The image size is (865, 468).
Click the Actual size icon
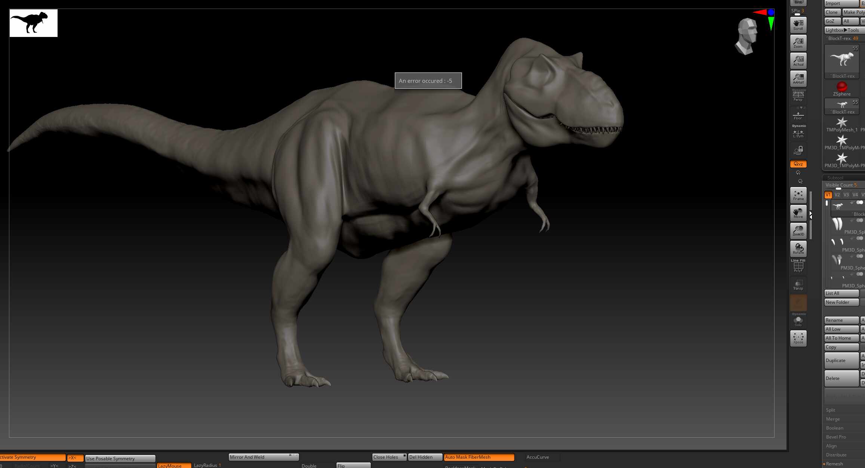tap(798, 60)
